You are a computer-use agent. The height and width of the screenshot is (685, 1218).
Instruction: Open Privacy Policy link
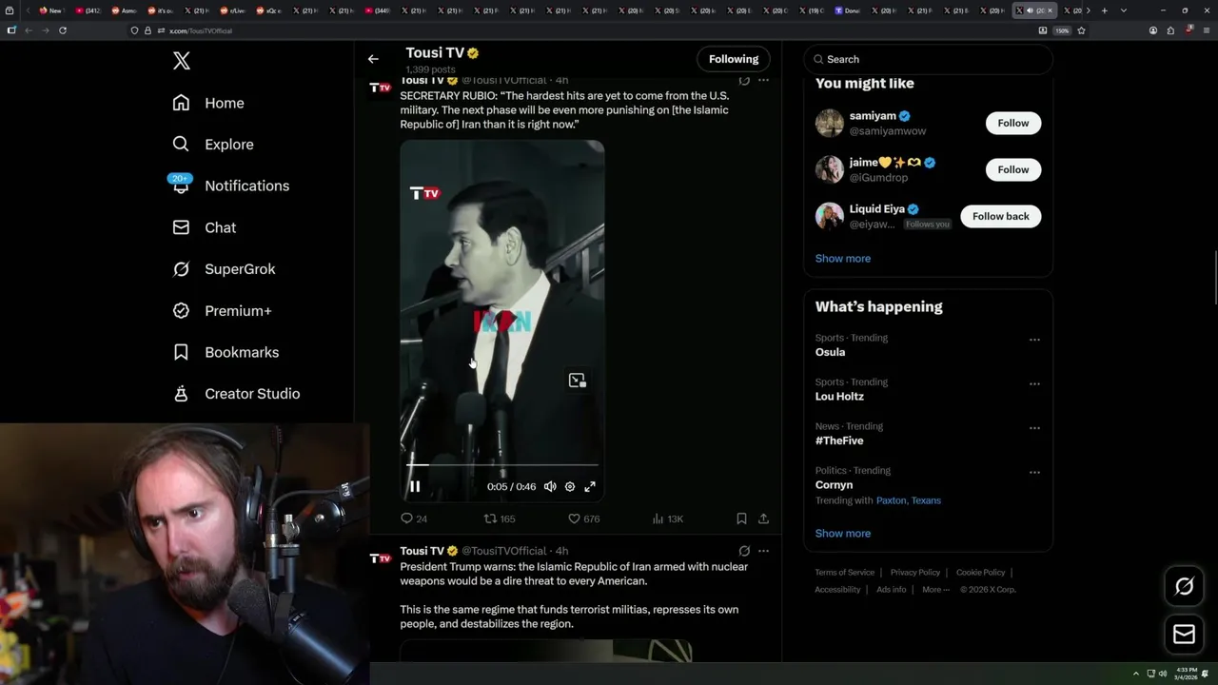(914, 573)
